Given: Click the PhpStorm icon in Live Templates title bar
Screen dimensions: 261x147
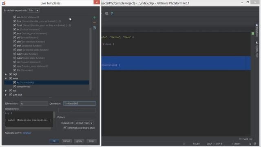Looking at the screenshot, I should pos(4,3).
